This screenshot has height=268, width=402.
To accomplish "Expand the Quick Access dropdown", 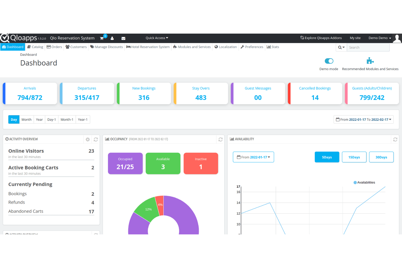I will pyautogui.click(x=157, y=38).
